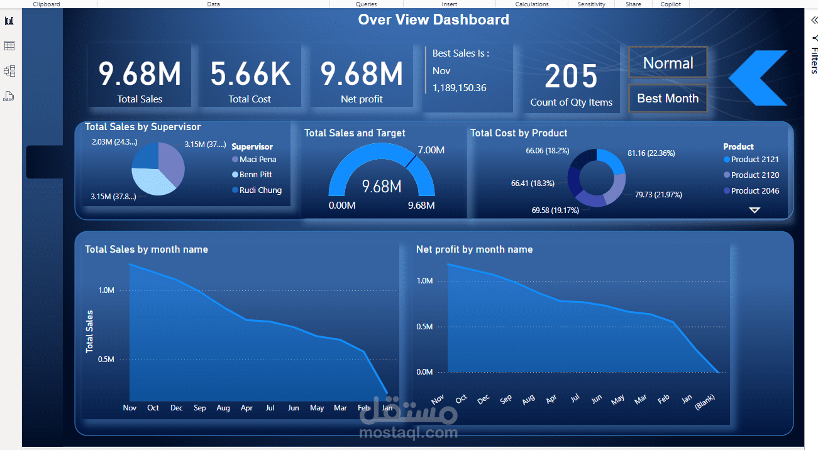Click the Best Month button
Screen dimensions: 818x450
[668, 98]
